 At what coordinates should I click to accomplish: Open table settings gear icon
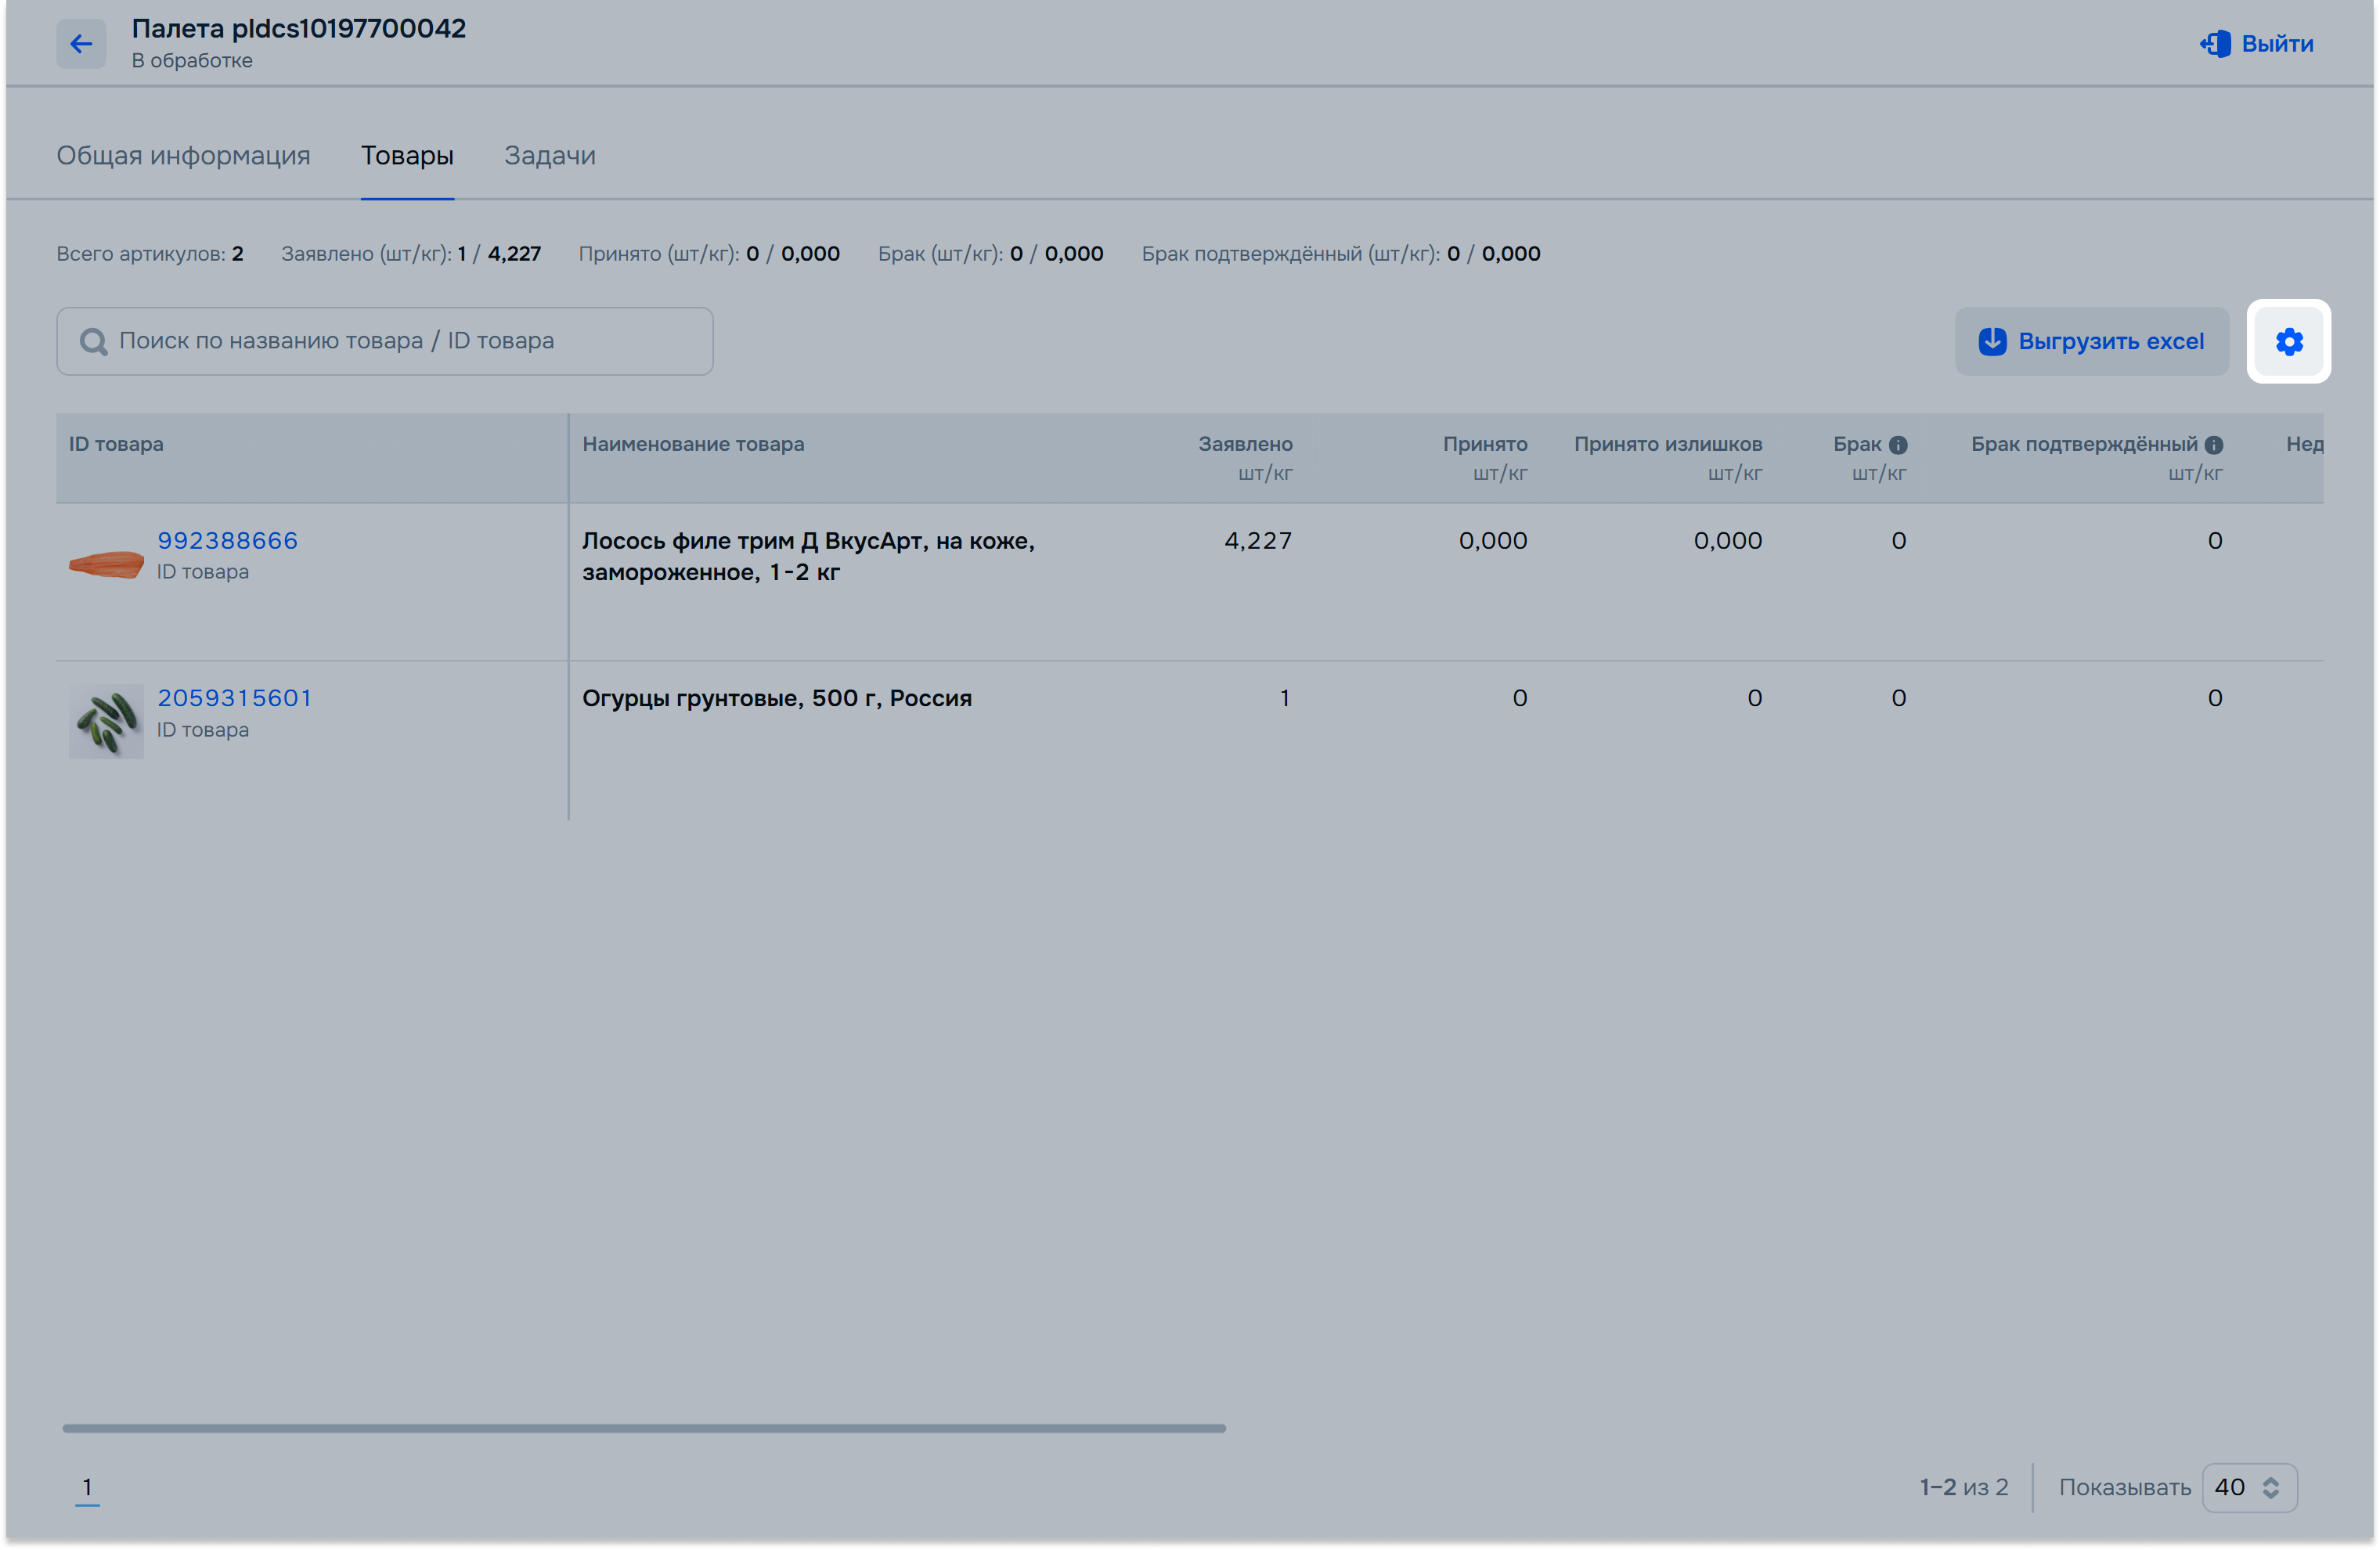[2289, 342]
